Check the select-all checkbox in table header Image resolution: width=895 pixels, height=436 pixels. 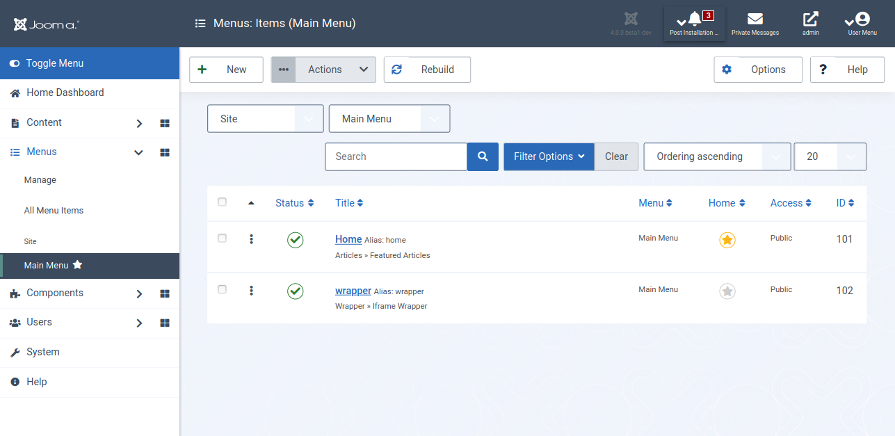tap(222, 202)
